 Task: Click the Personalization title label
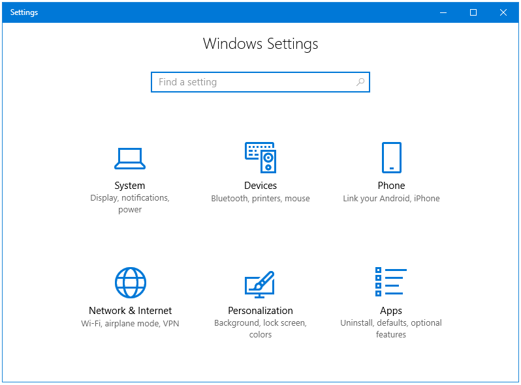(260, 310)
